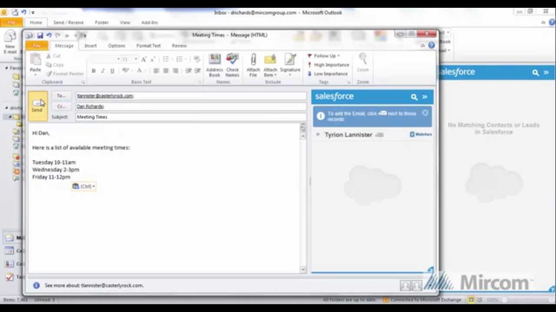Open the Tags group dialog launcher
Image resolution: width=556 pixels, height=312 pixels.
(349, 82)
